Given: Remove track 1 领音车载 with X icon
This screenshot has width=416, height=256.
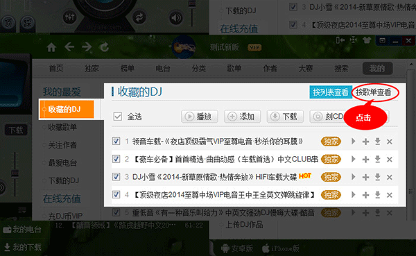Looking at the screenshot, I should click(x=390, y=142).
